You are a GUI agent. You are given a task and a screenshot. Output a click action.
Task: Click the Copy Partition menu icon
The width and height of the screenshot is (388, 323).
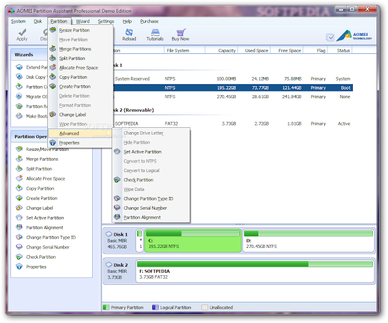[x=53, y=77]
